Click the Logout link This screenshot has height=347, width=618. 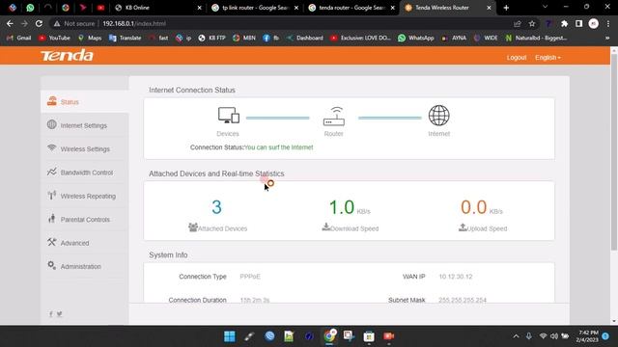coord(517,58)
